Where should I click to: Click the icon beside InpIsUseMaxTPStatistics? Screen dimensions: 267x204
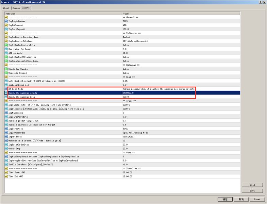[6, 57]
